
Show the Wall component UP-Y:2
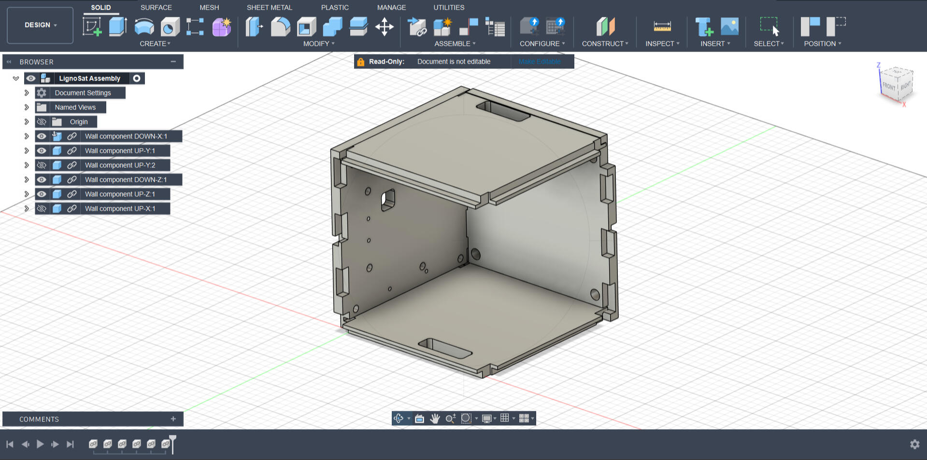(x=42, y=165)
